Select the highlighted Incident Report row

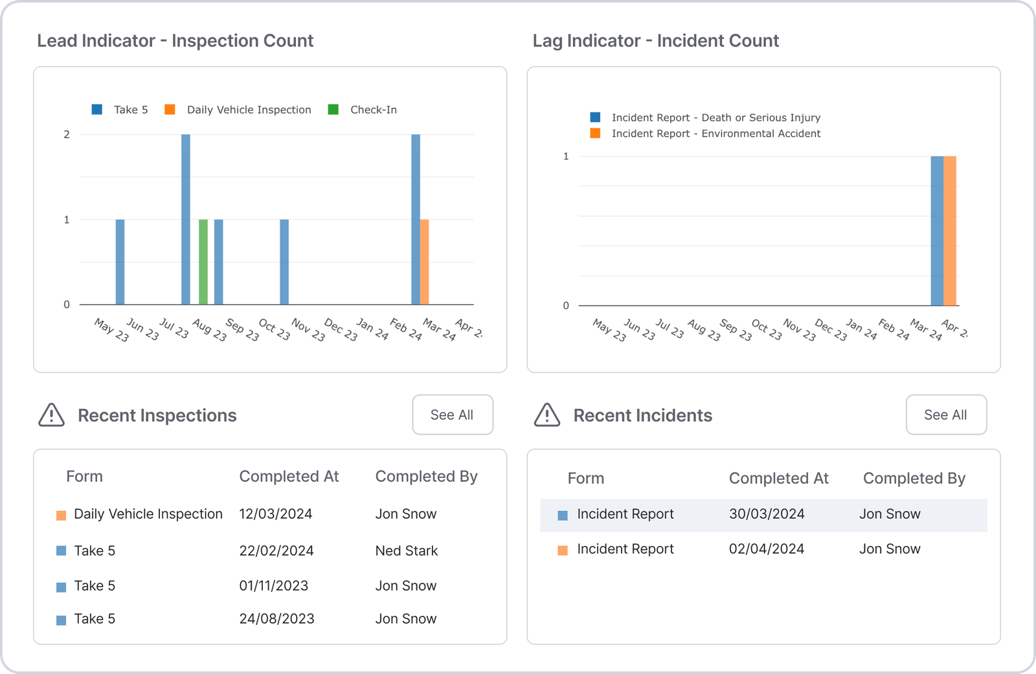(764, 515)
